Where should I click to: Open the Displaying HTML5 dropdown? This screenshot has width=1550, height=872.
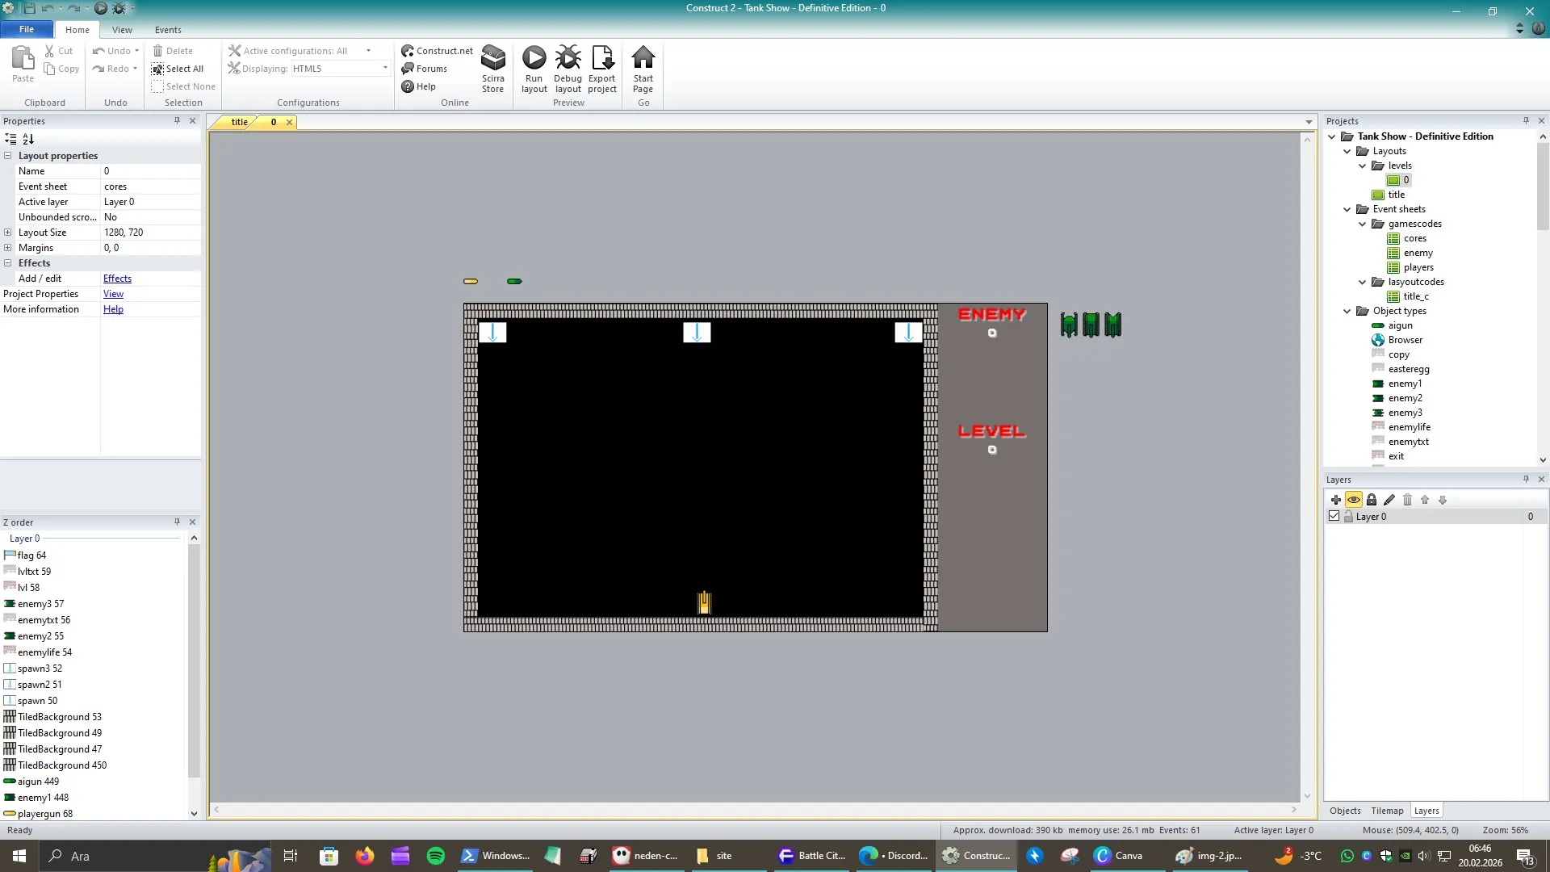coord(385,69)
